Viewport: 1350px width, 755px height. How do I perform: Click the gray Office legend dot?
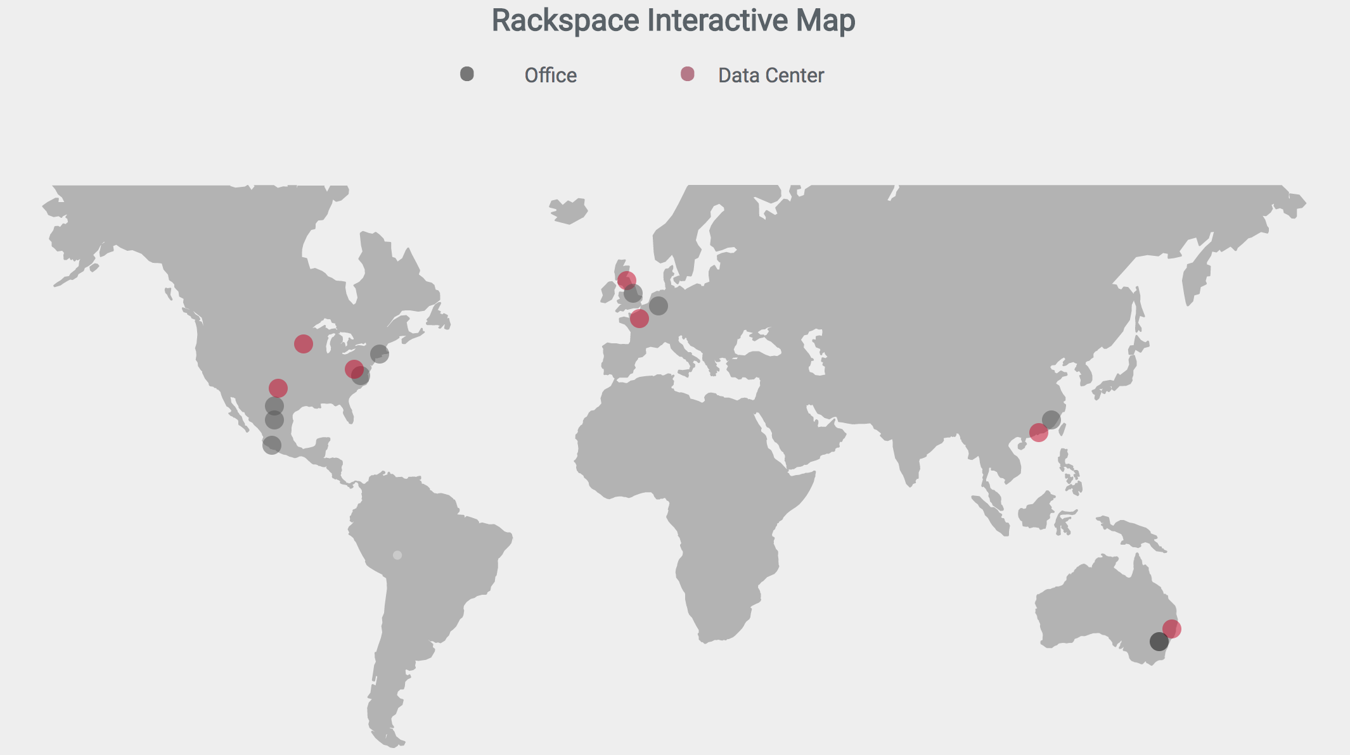tap(467, 74)
